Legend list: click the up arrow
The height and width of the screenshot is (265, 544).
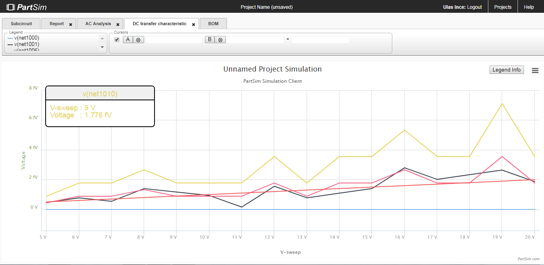102,38
